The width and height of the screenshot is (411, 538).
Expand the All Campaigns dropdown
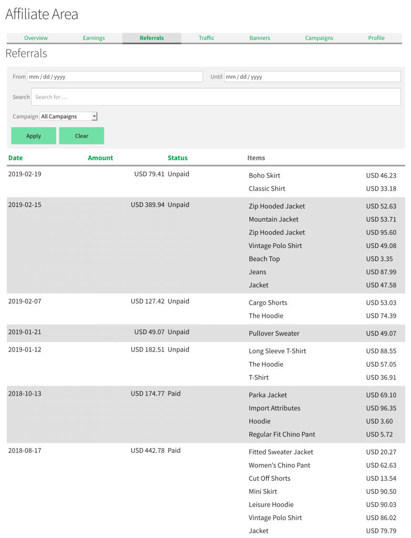pyautogui.click(x=69, y=116)
